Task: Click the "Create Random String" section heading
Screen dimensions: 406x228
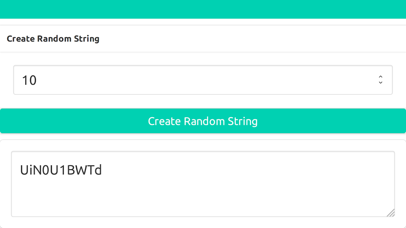Action: [53, 39]
